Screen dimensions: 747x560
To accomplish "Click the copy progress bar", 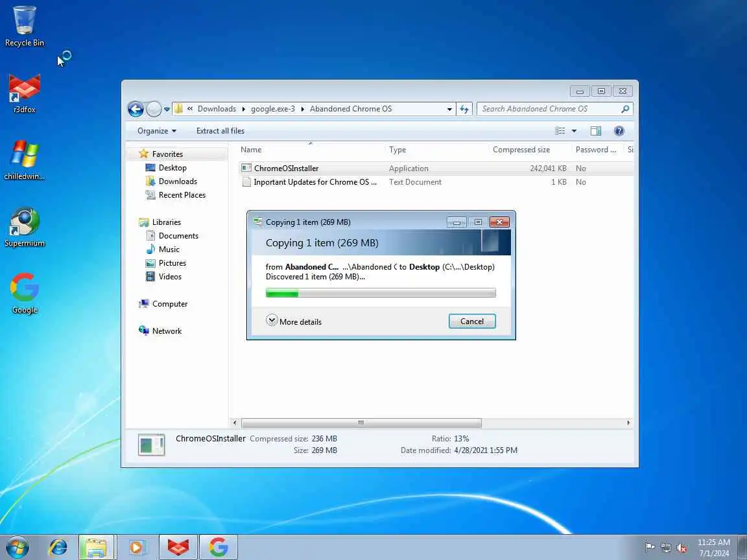I will click(x=381, y=293).
